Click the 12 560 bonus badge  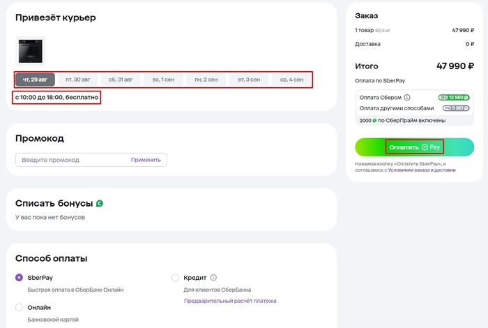(x=456, y=98)
